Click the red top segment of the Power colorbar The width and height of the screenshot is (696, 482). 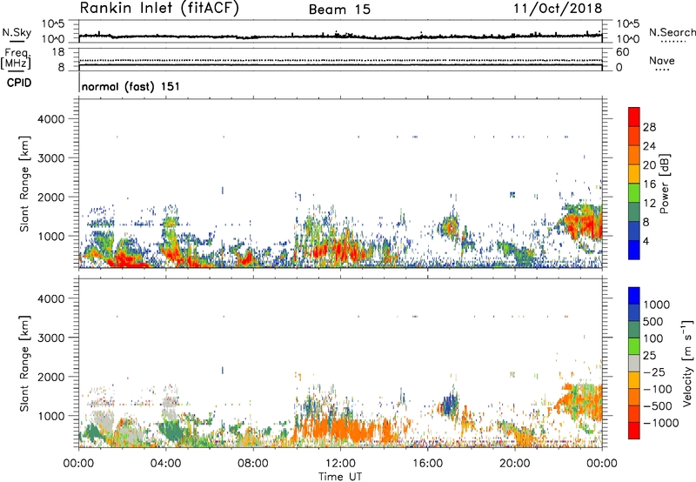coord(634,117)
